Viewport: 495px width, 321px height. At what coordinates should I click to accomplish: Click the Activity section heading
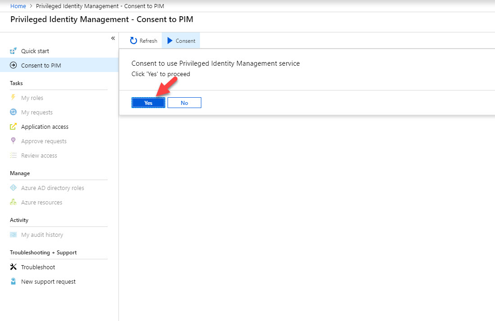[x=19, y=220]
